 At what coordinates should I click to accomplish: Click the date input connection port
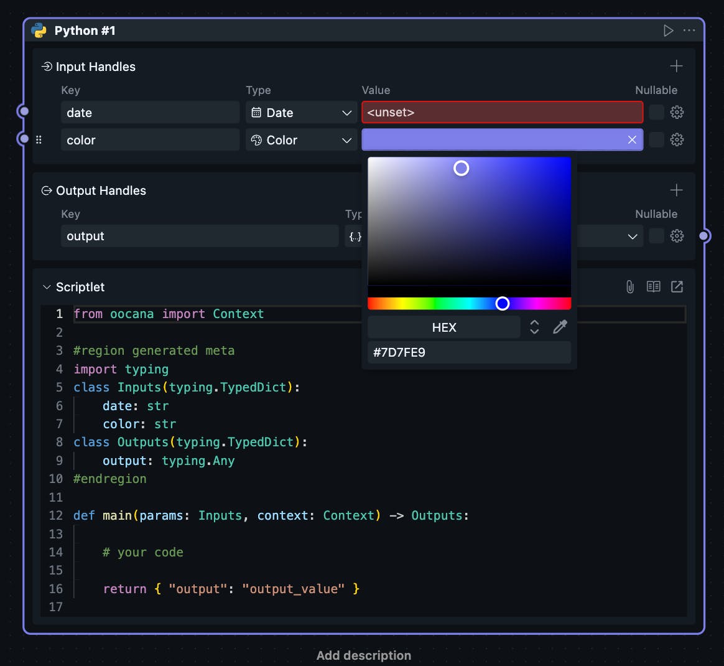tap(24, 111)
